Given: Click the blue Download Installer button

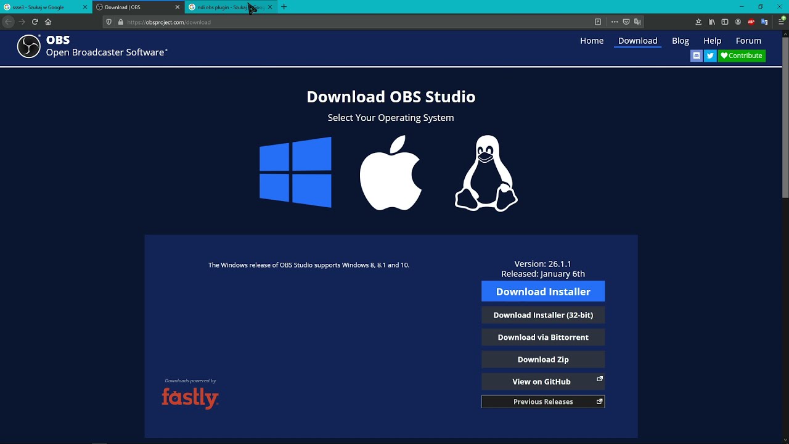Looking at the screenshot, I should click(543, 292).
